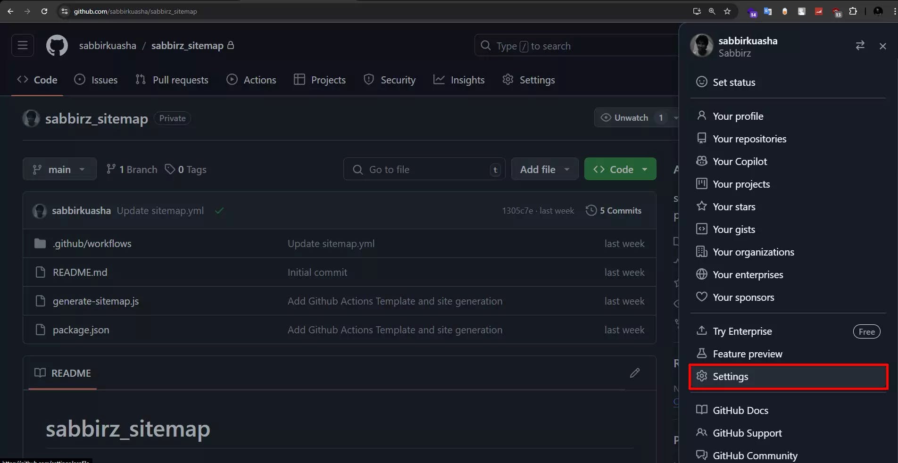Select Your Copilot menu item
The image size is (898, 463).
point(788,161)
